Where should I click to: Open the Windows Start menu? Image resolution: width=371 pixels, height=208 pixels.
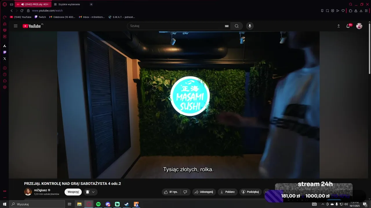click(x=5, y=204)
